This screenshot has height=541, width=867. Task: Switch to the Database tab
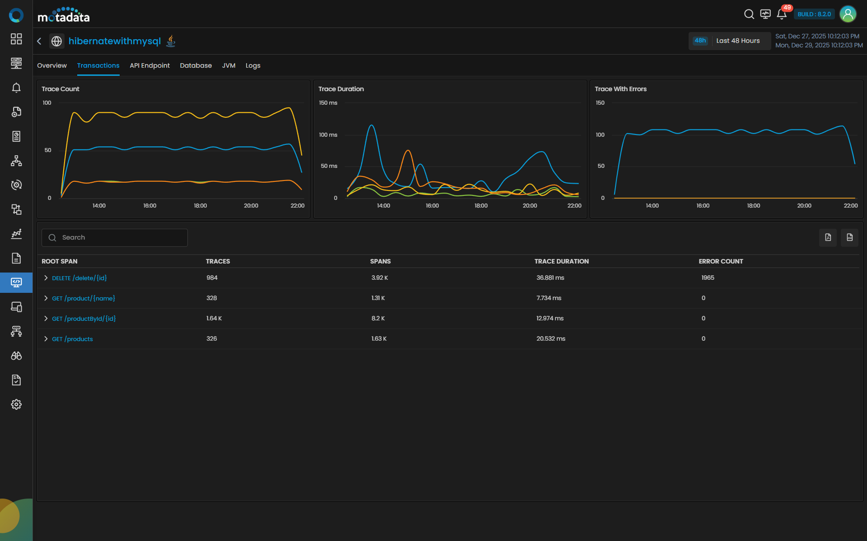(196, 65)
